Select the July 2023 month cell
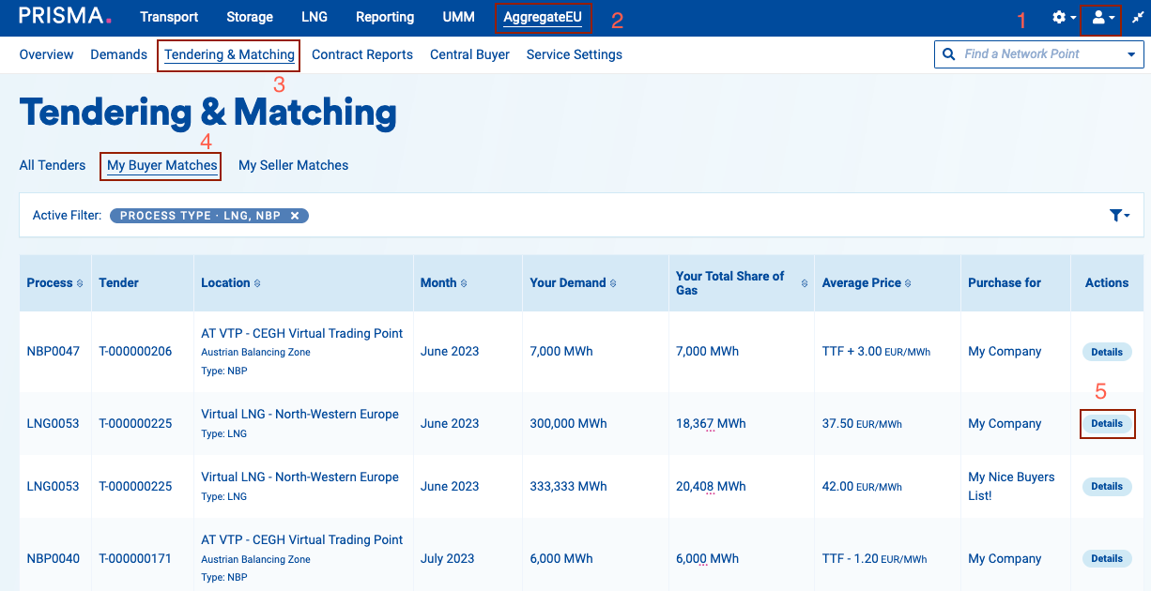1151x591 pixels. click(446, 558)
